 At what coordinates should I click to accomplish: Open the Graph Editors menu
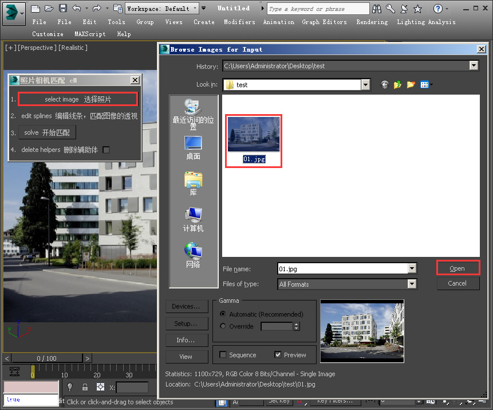coord(324,22)
